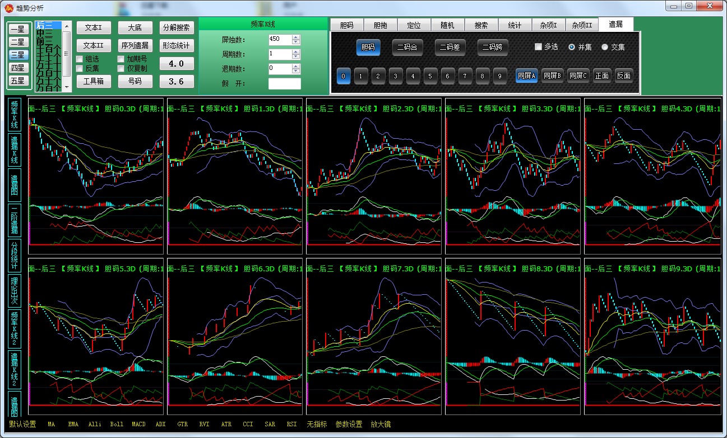727x438 pixels.
Task: Click the 假开 input field
Action: [x=284, y=84]
